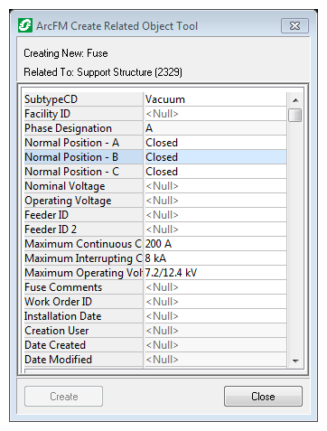Select the 7.2/12.4 kV operating voltage value
327x431 pixels.
click(216, 273)
